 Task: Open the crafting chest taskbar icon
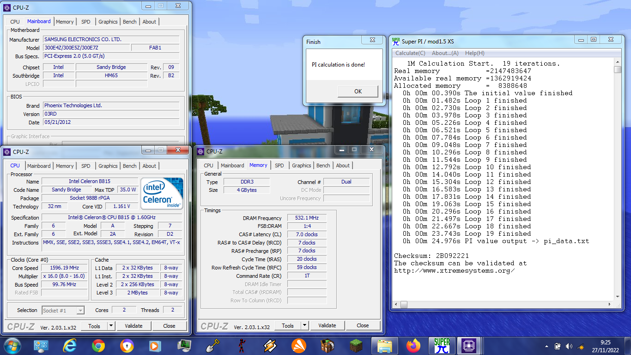pos(328,345)
